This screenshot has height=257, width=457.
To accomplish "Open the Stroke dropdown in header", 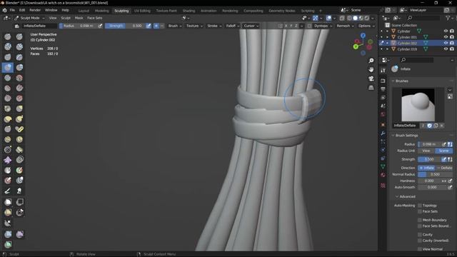I will coord(214,26).
